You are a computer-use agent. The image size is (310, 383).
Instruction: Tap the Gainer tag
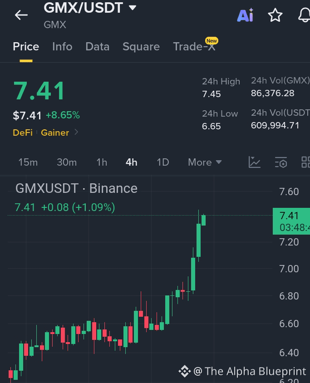[x=55, y=133]
